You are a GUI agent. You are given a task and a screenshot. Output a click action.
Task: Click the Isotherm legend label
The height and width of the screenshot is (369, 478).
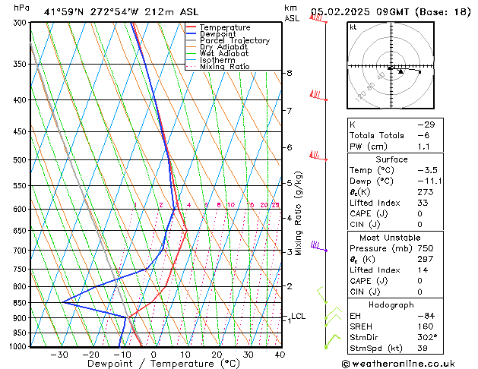[x=217, y=60]
